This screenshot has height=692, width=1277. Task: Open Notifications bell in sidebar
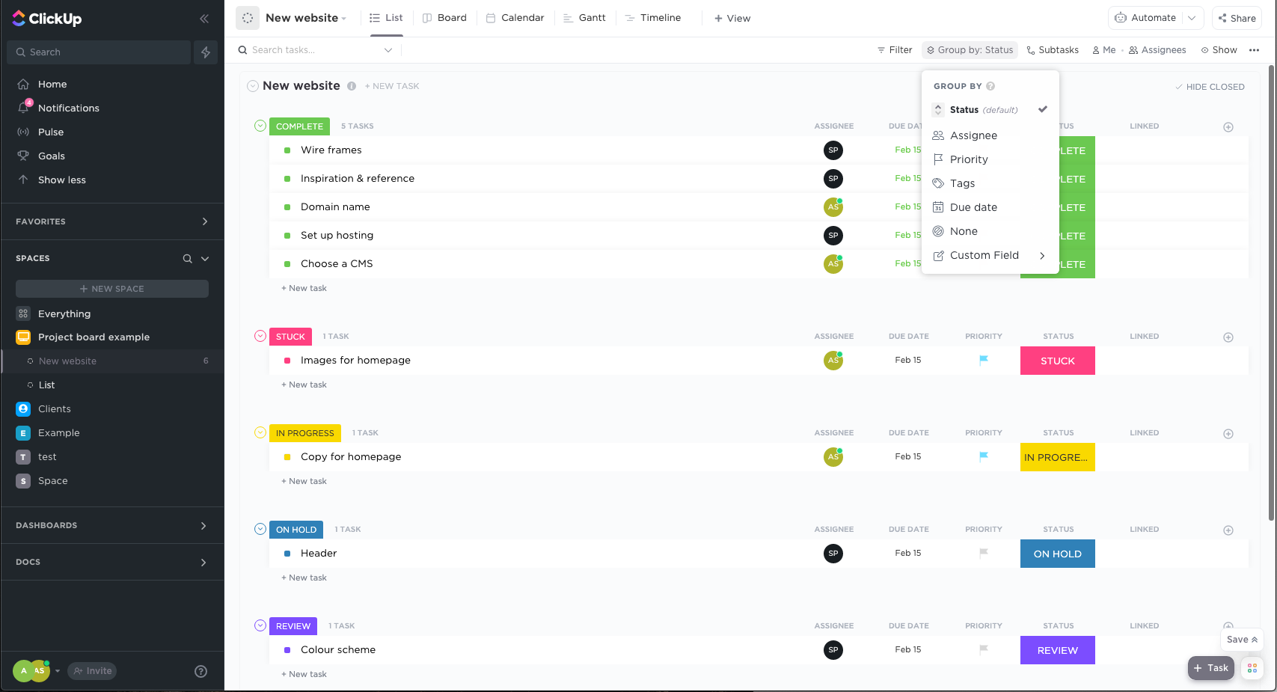(x=23, y=108)
